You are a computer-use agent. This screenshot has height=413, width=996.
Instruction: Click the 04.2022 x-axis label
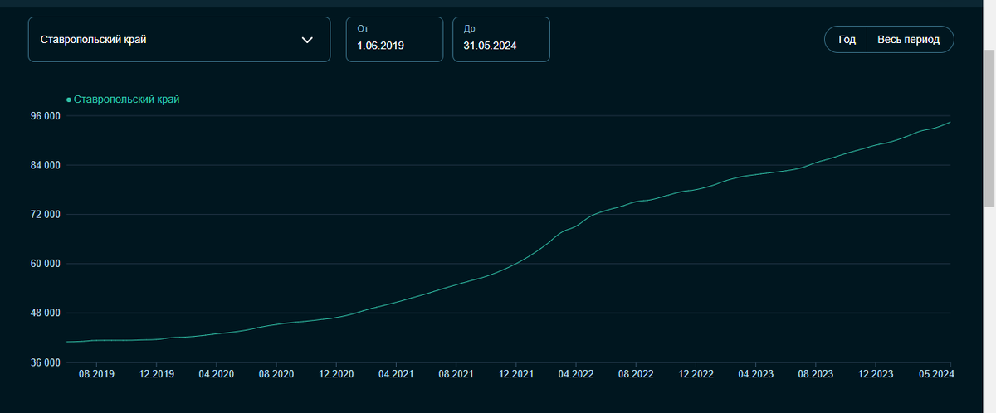coord(576,375)
